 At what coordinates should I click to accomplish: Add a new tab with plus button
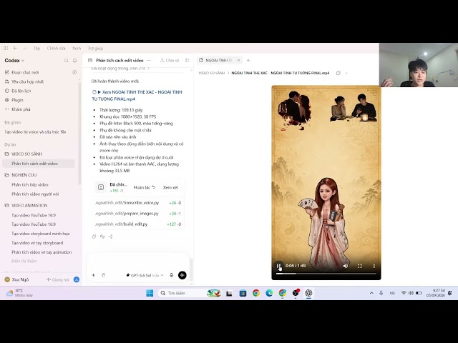point(248,60)
